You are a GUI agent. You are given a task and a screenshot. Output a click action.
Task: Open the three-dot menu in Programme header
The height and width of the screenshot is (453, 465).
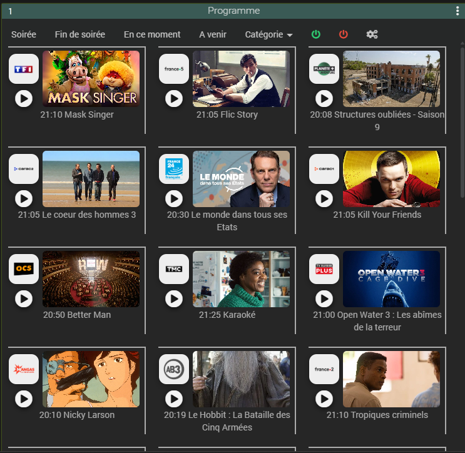point(457,11)
